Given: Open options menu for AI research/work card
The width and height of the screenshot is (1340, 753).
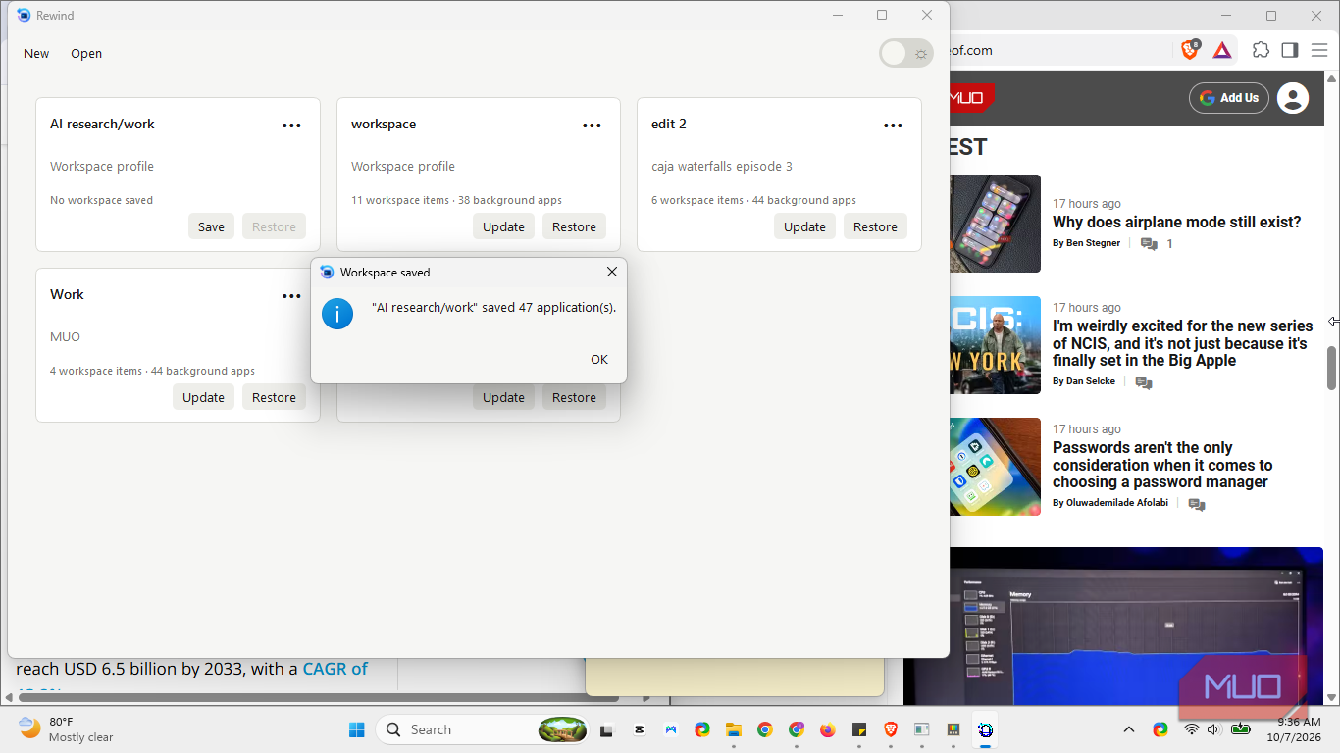Looking at the screenshot, I should (291, 125).
